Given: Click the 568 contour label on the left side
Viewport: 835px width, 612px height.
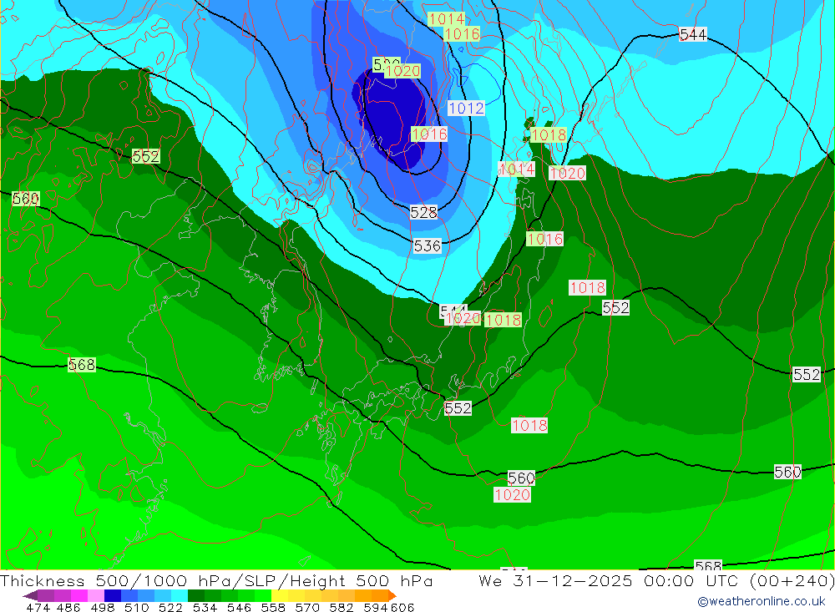Looking at the screenshot, I should click(82, 365).
